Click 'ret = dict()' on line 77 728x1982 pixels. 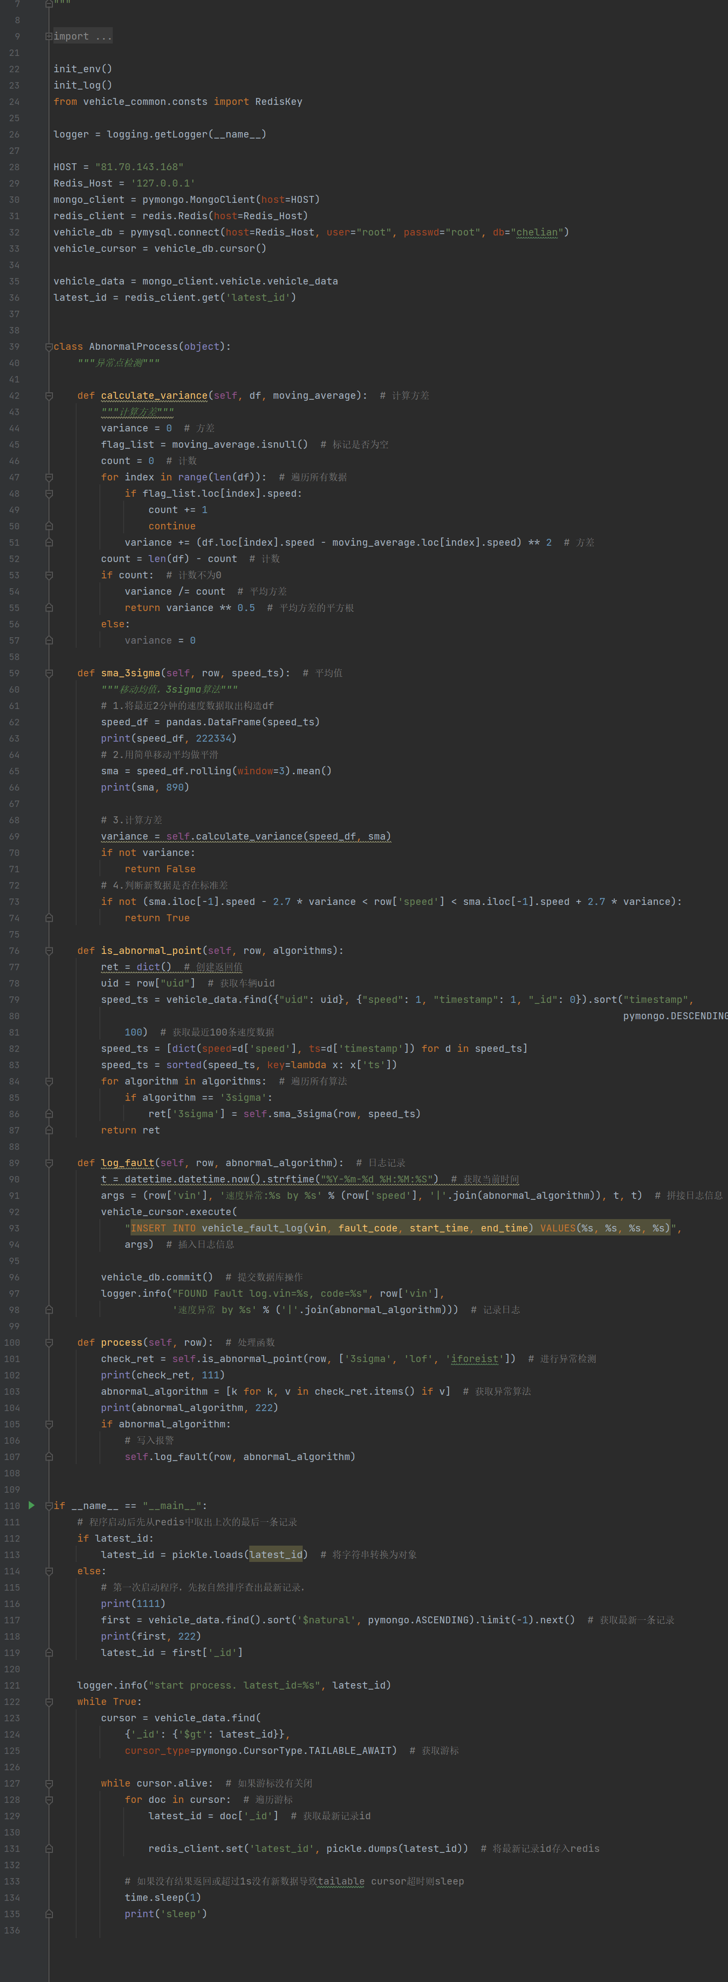coord(136,967)
